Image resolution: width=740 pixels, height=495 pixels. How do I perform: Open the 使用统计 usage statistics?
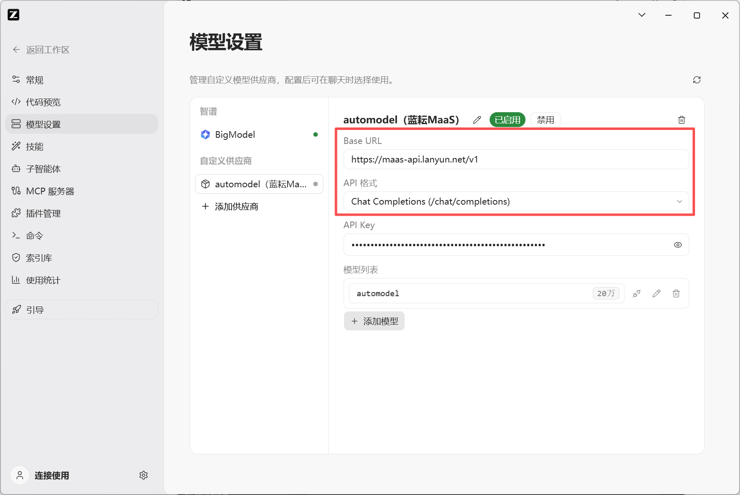pyautogui.click(x=82, y=280)
